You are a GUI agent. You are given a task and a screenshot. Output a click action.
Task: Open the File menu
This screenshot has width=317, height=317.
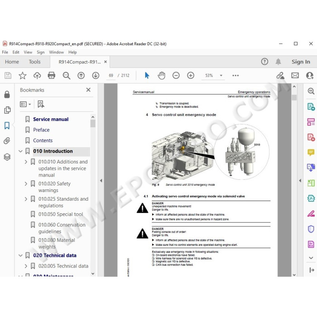[5, 52]
